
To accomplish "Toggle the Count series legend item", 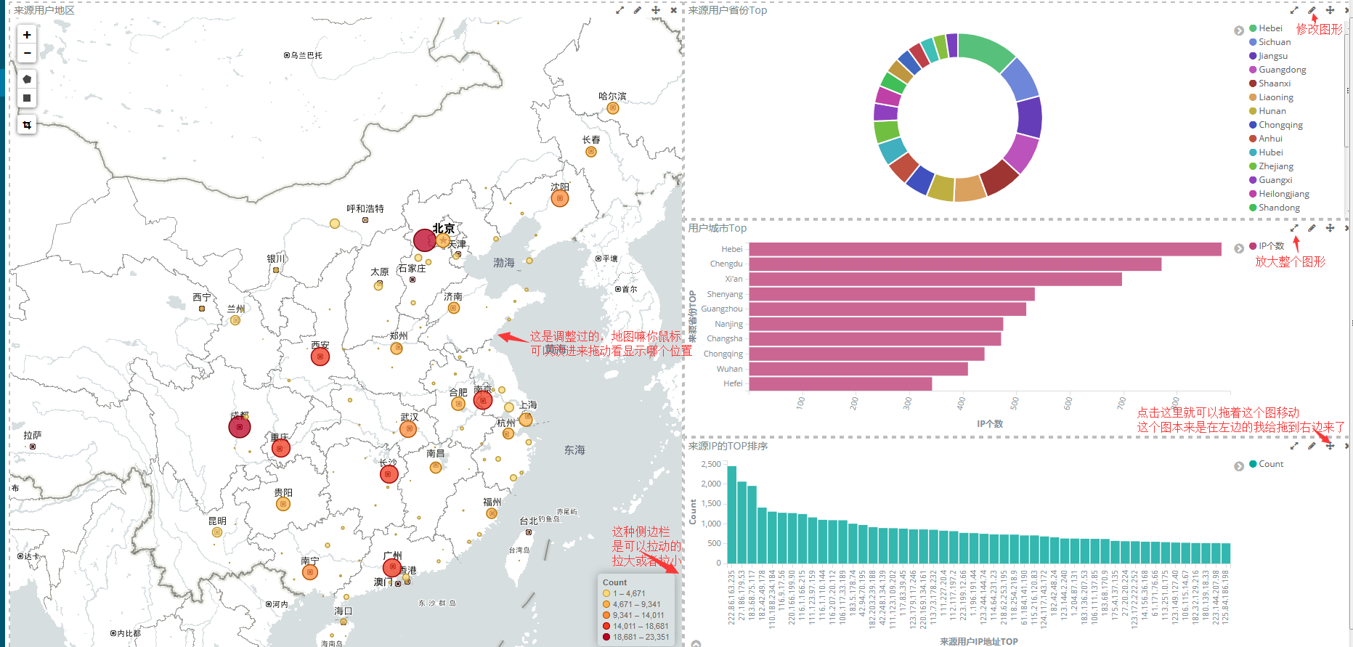I will pos(1271,464).
